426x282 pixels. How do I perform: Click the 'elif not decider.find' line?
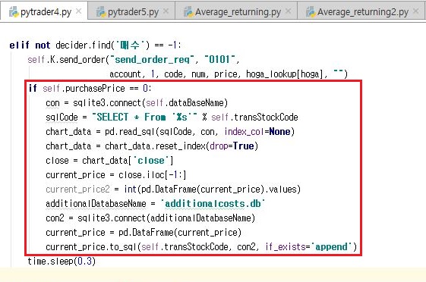pos(95,45)
